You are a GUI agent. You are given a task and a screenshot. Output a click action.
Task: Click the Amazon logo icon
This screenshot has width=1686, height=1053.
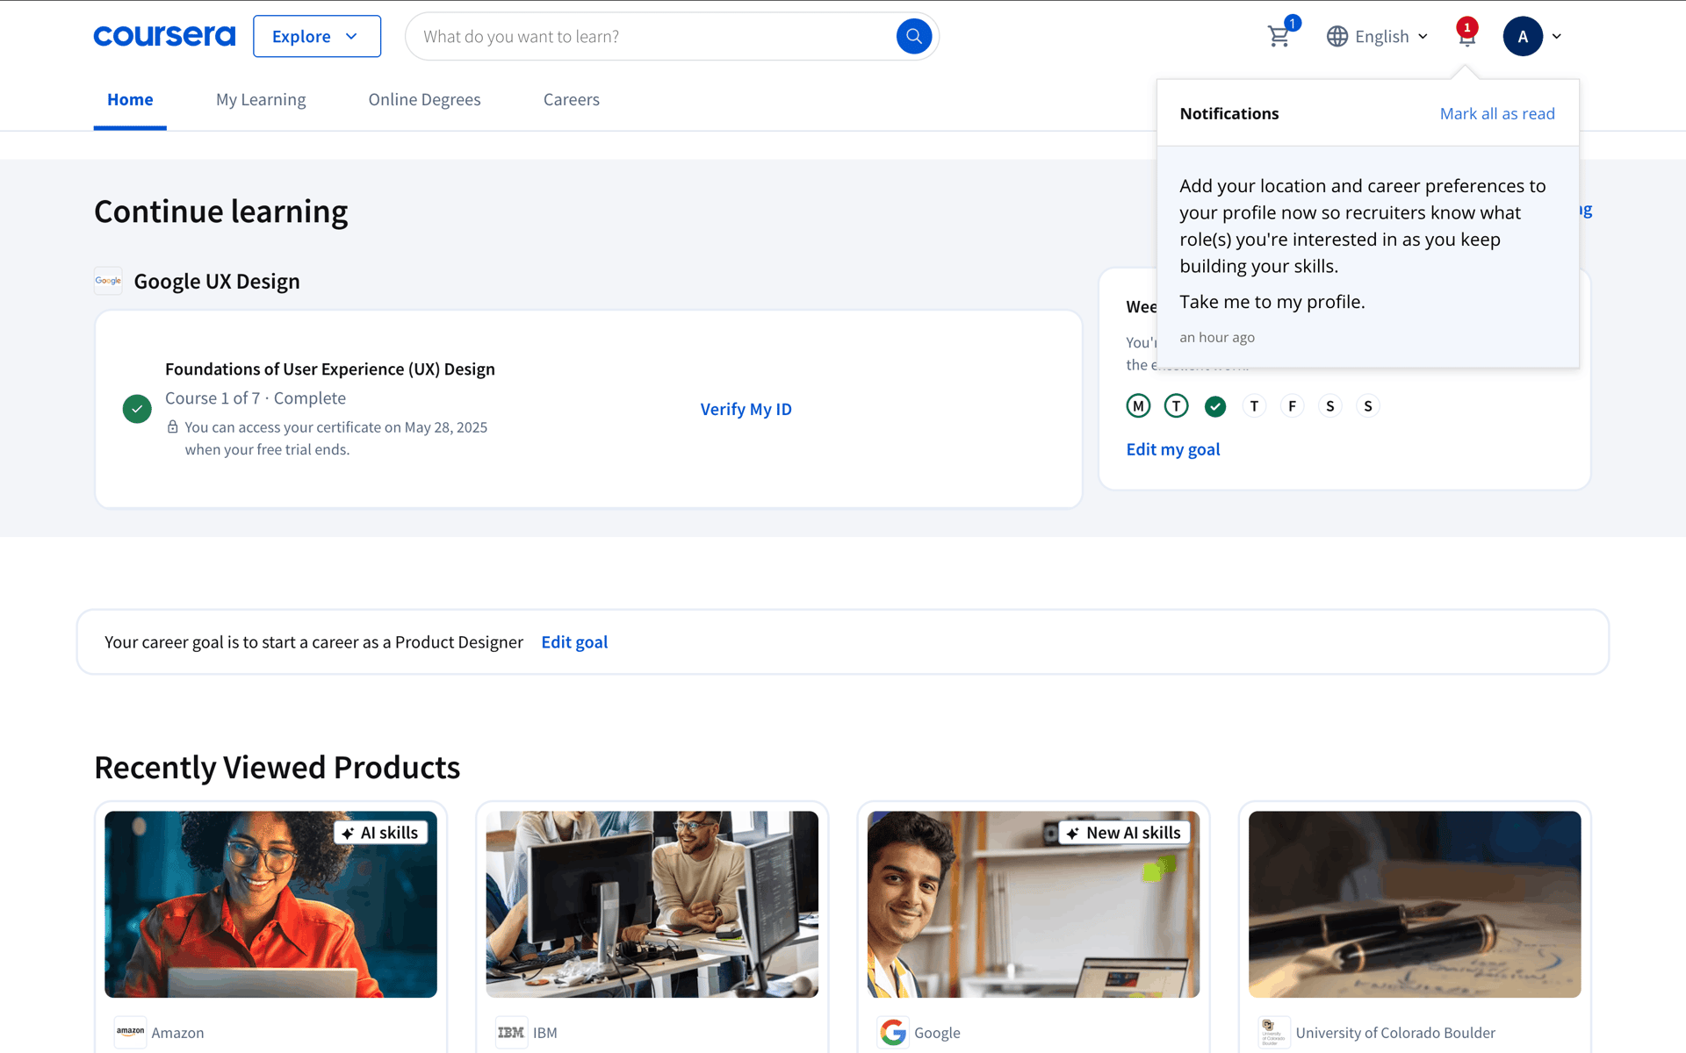tap(130, 1032)
